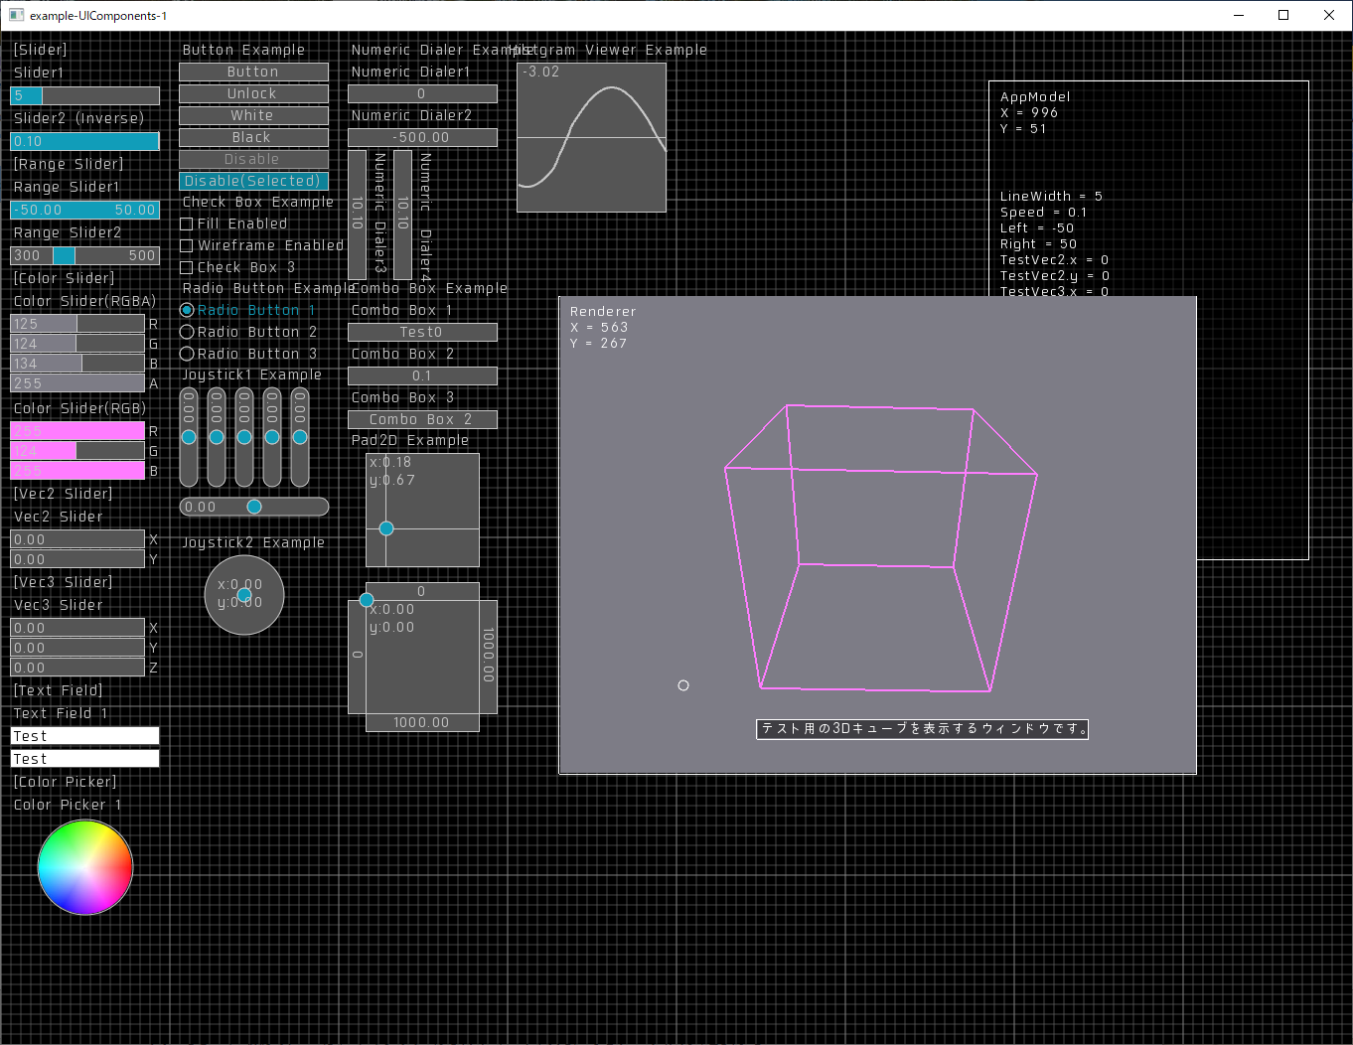
Task: Minimize the example-UIComponents-1 window
Action: point(1239,15)
